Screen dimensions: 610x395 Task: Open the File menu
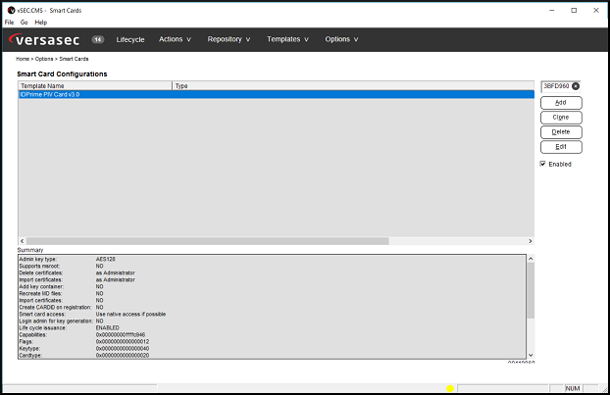click(x=10, y=23)
